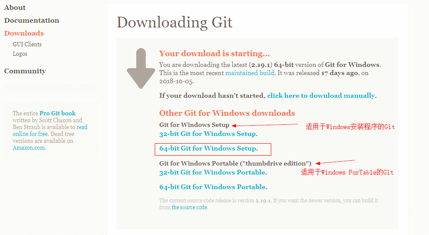This screenshot has width=429, height=235.
Task: Go to GUI Clients subsection
Action: 27,44
